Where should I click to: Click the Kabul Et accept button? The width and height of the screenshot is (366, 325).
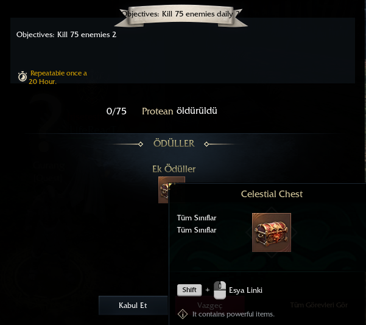click(x=133, y=306)
